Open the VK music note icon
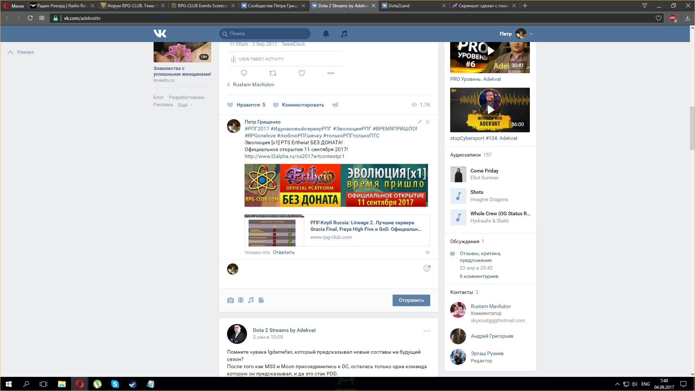Viewport: 695px width, 391px height. pyautogui.click(x=344, y=34)
